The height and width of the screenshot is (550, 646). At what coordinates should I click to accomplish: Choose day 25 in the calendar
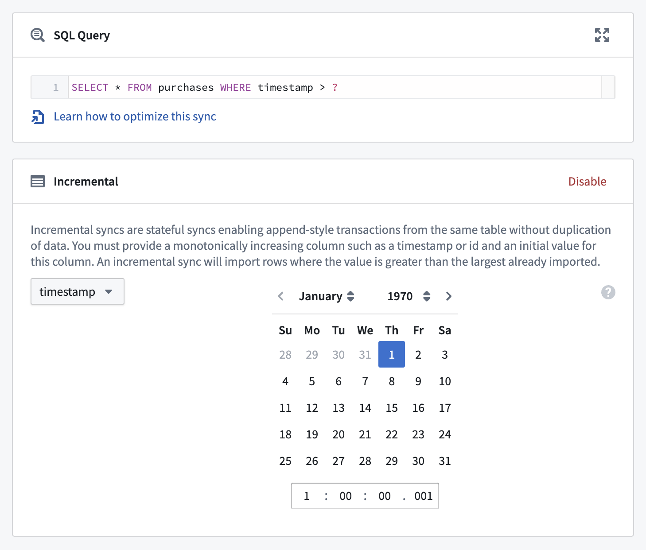point(285,461)
